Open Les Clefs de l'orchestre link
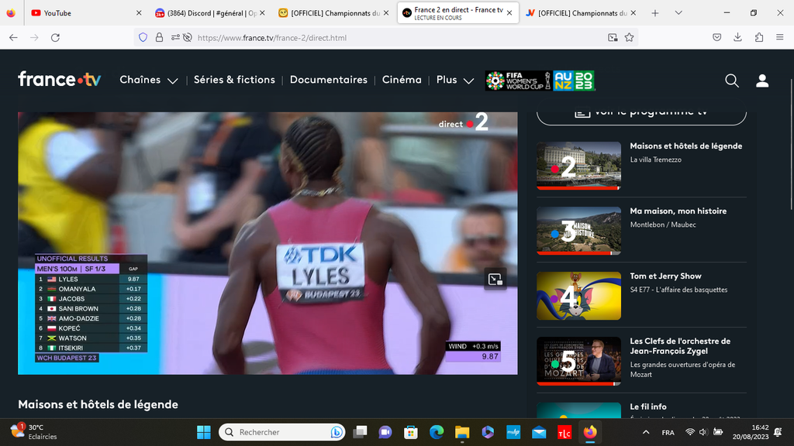This screenshot has height=446, width=794. (x=680, y=346)
